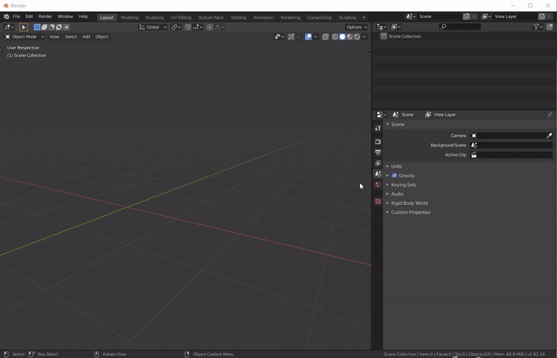Toggle viewport gizmos display
This screenshot has height=358, width=557.
click(291, 37)
